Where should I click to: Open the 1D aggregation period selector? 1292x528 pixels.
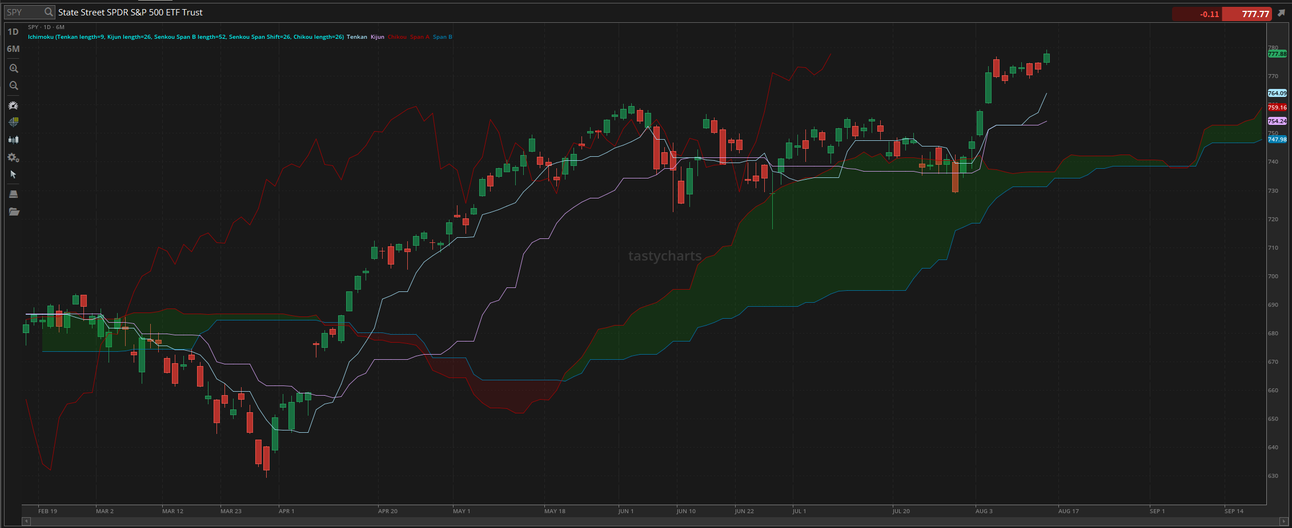coord(13,32)
